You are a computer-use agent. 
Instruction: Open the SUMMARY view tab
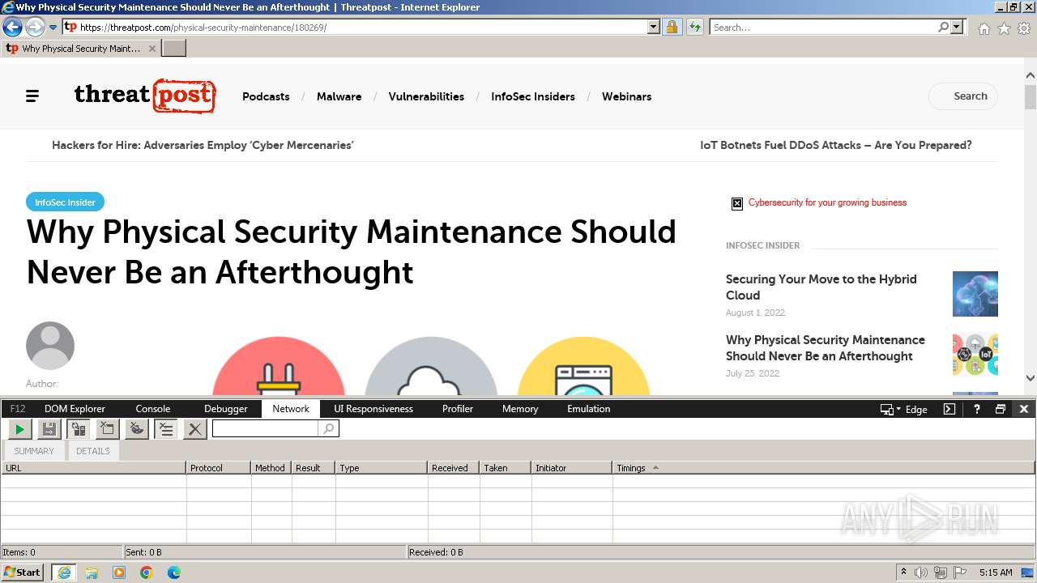click(34, 451)
